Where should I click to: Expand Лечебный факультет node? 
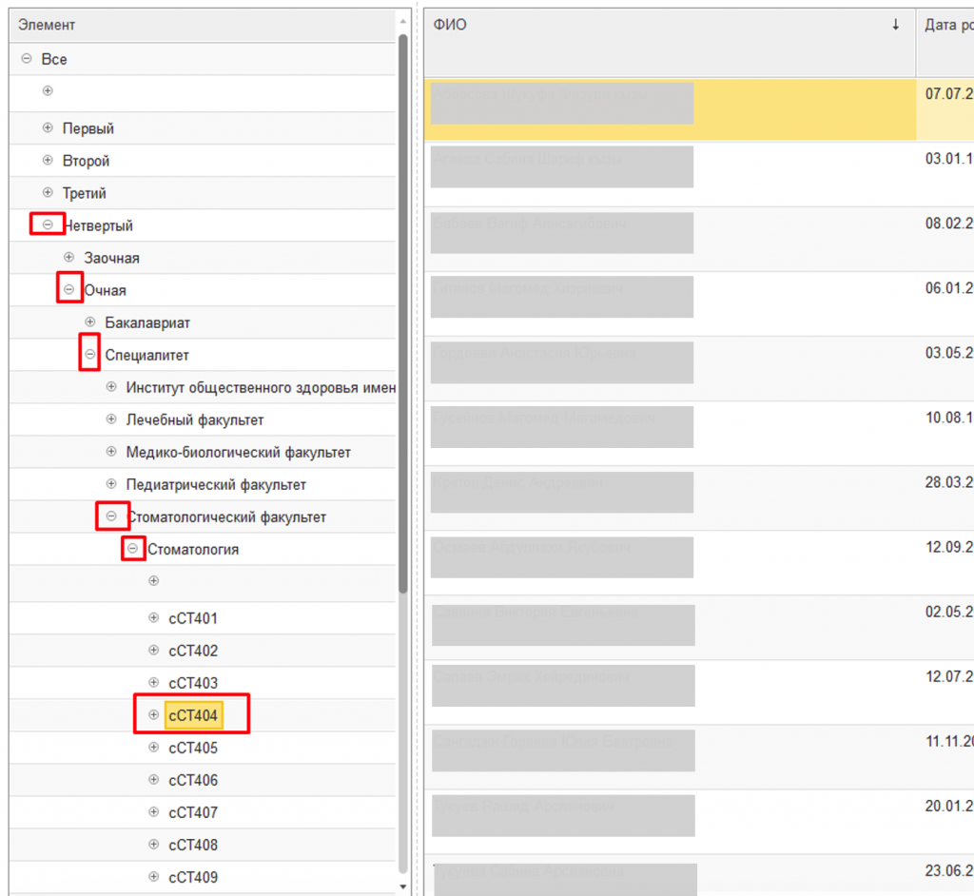pyautogui.click(x=111, y=419)
